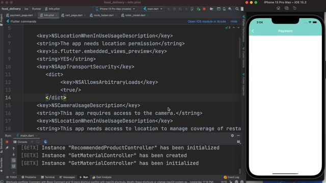Open the Device Manager icon in toolbar
The height and width of the screenshot is (183, 326).
pyautogui.click(x=224, y=9)
